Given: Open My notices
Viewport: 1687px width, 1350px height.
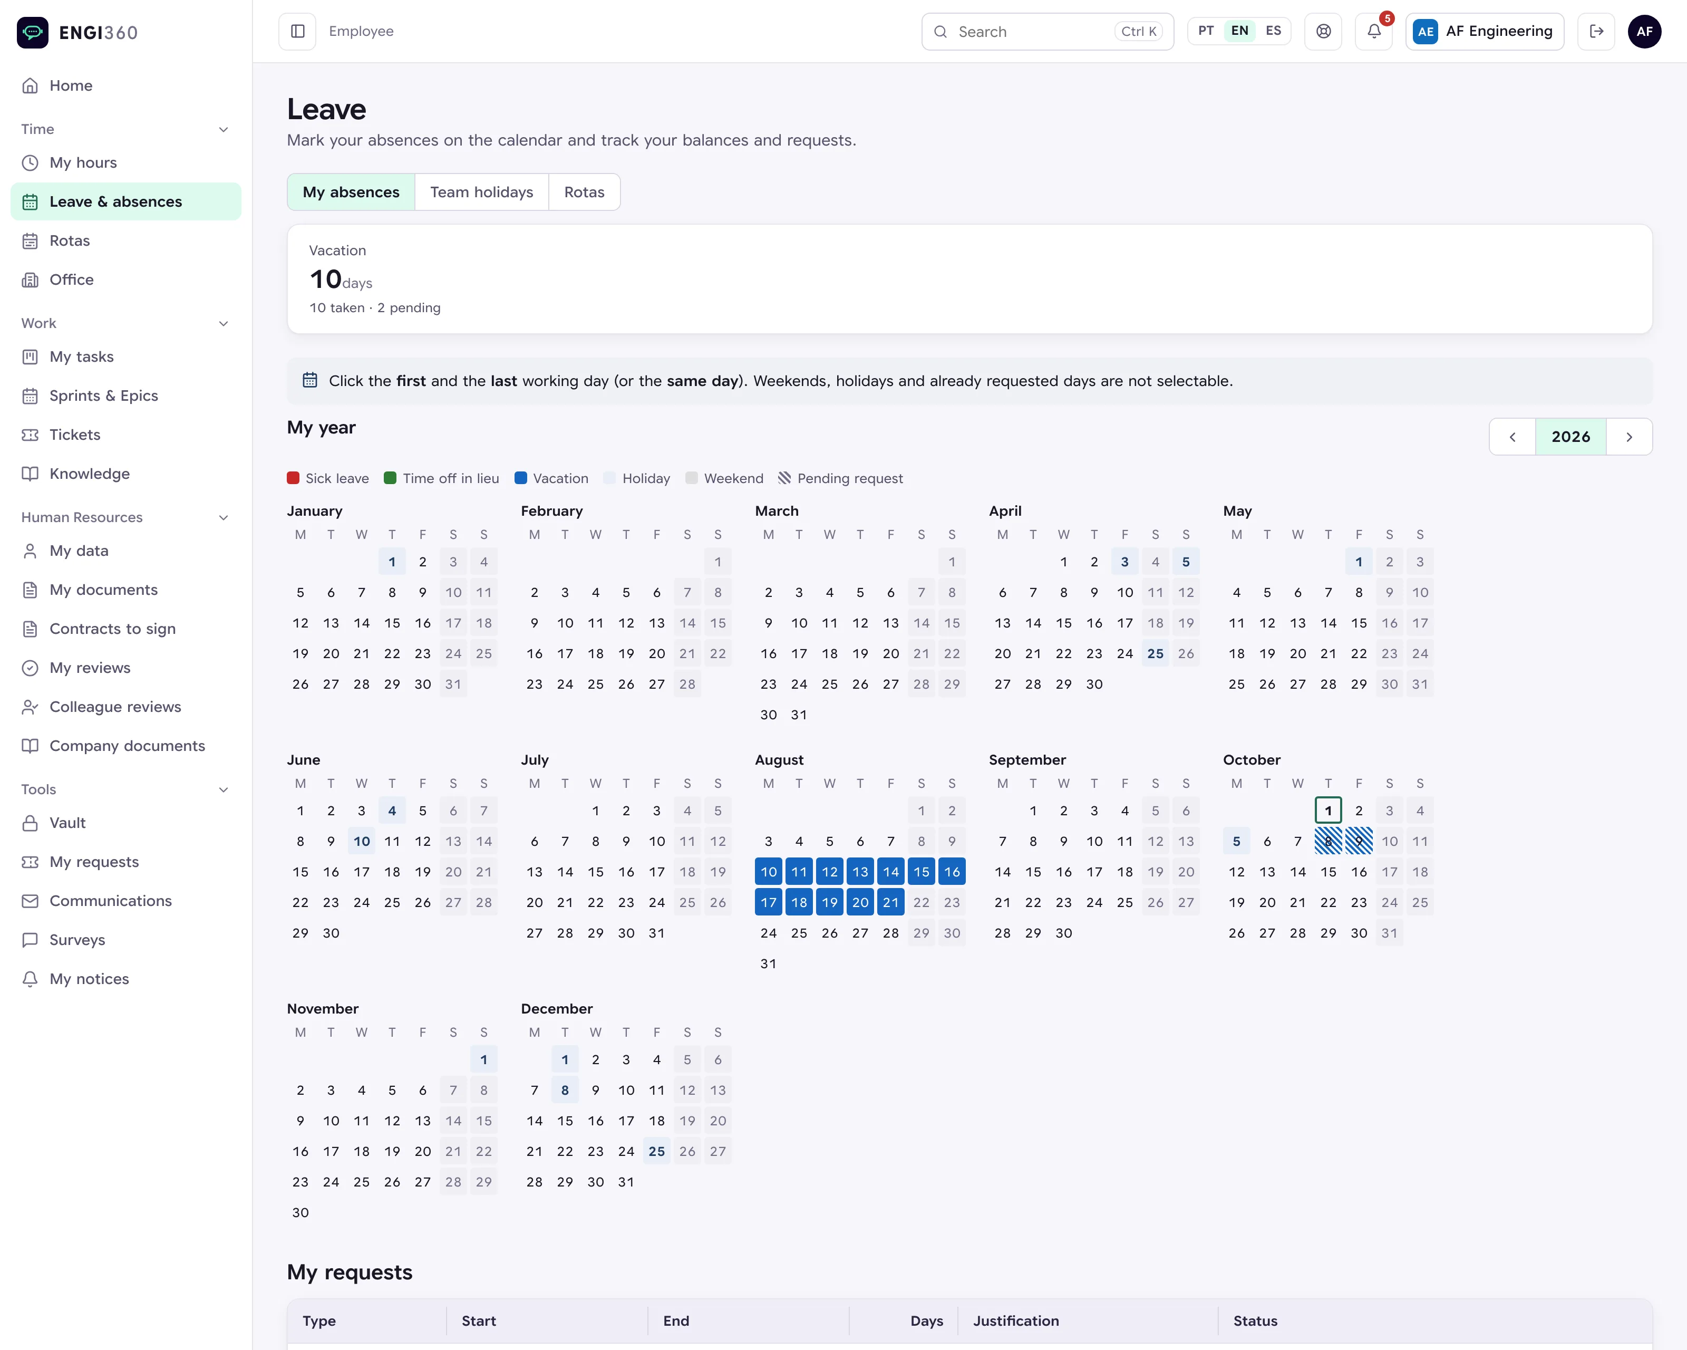Looking at the screenshot, I should [126, 979].
